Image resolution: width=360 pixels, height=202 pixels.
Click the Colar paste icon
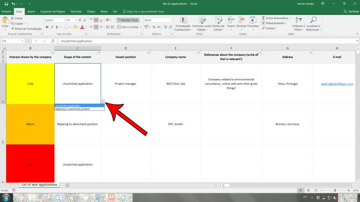[x=5, y=20]
